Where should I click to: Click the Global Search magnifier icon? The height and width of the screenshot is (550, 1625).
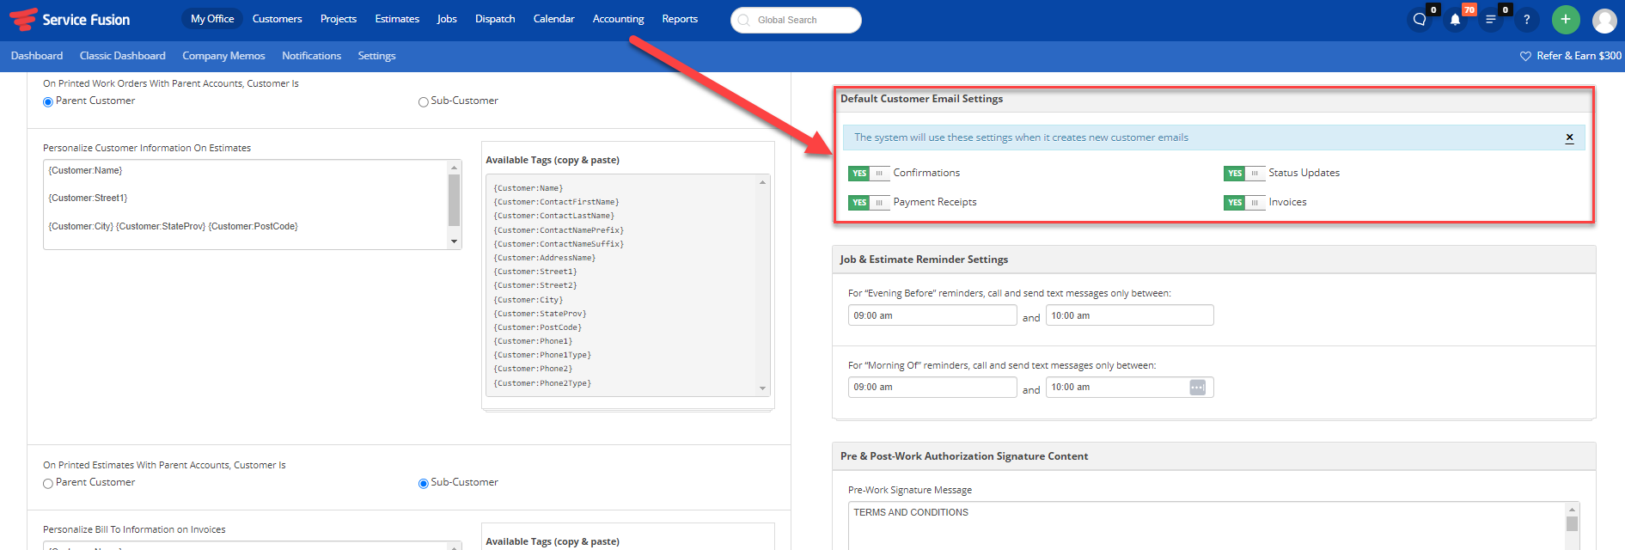[x=743, y=20]
